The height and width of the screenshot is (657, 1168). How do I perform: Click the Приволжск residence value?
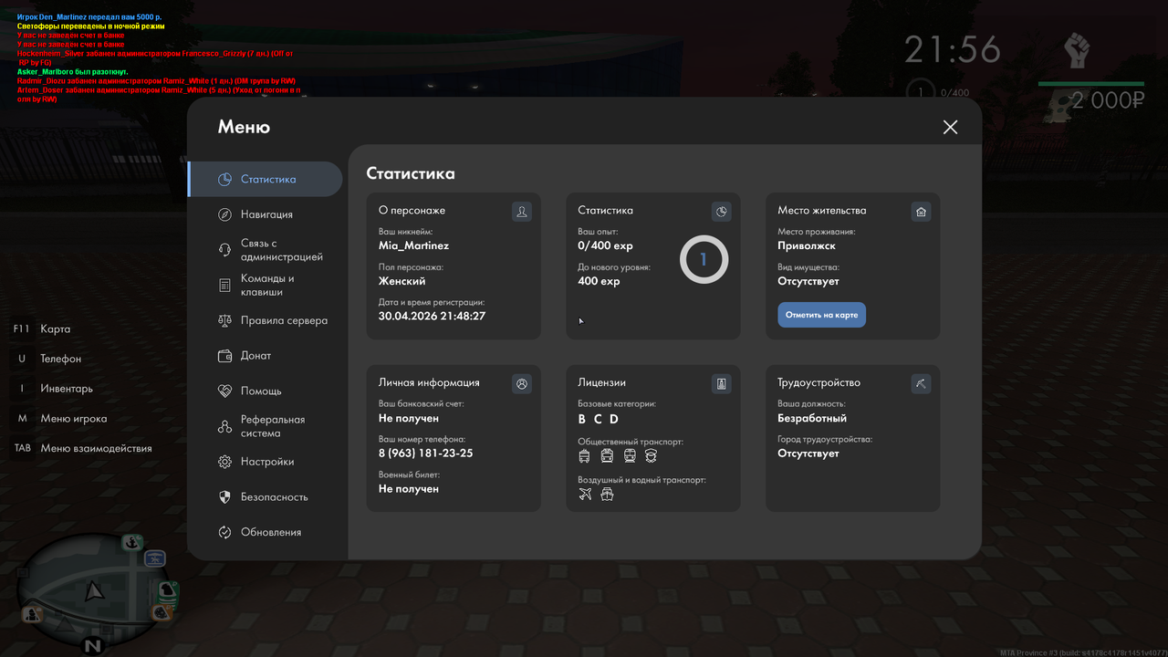(x=807, y=245)
